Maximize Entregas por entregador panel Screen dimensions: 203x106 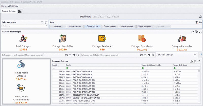click(78, 55)
